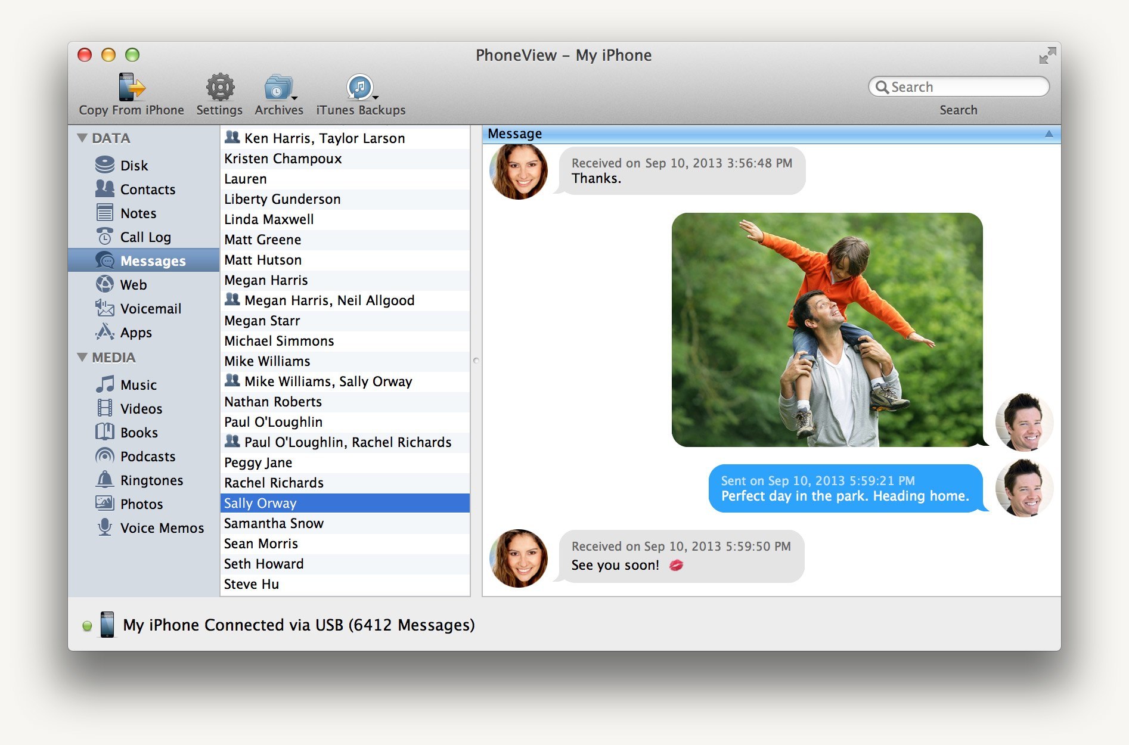Viewport: 1129px width, 745px height.
Task: Open the iTunes Backups dropdown
Action: pyautogui.click(x=361, y=88)
